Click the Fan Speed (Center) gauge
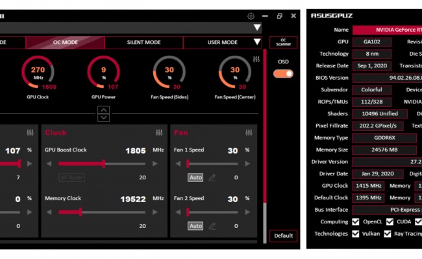 (235, 73)
